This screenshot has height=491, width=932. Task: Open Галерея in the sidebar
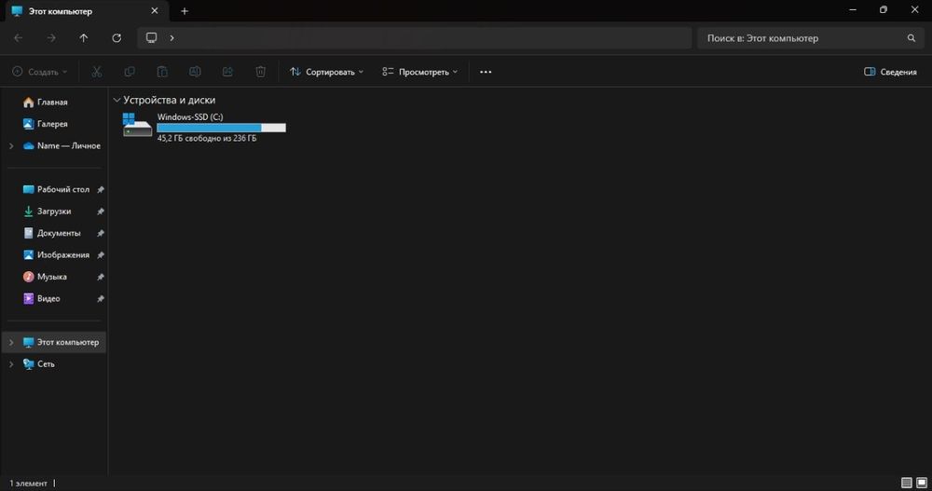[x=52, y=124]
